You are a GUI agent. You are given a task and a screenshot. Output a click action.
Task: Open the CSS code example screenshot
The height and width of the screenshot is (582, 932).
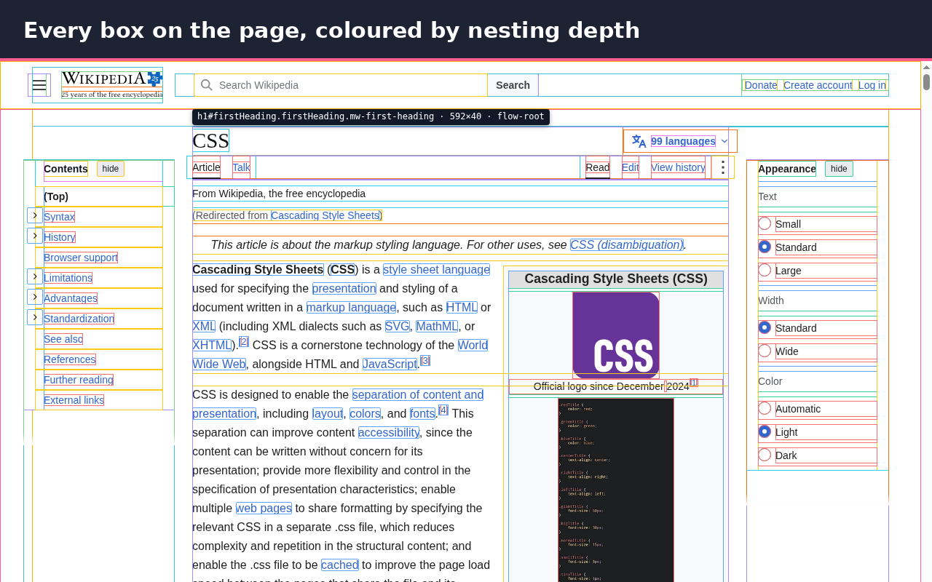616,490
